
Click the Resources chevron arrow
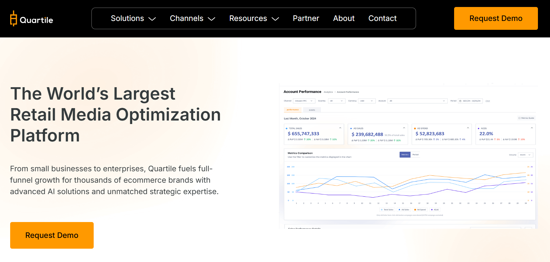click(x=275, y=19)
